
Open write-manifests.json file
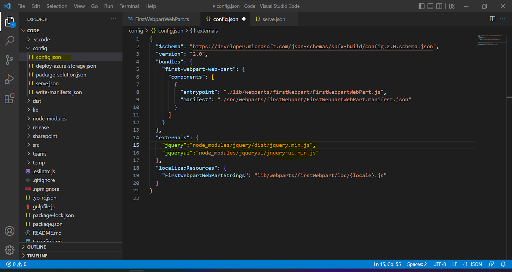[x=71, y=92]
